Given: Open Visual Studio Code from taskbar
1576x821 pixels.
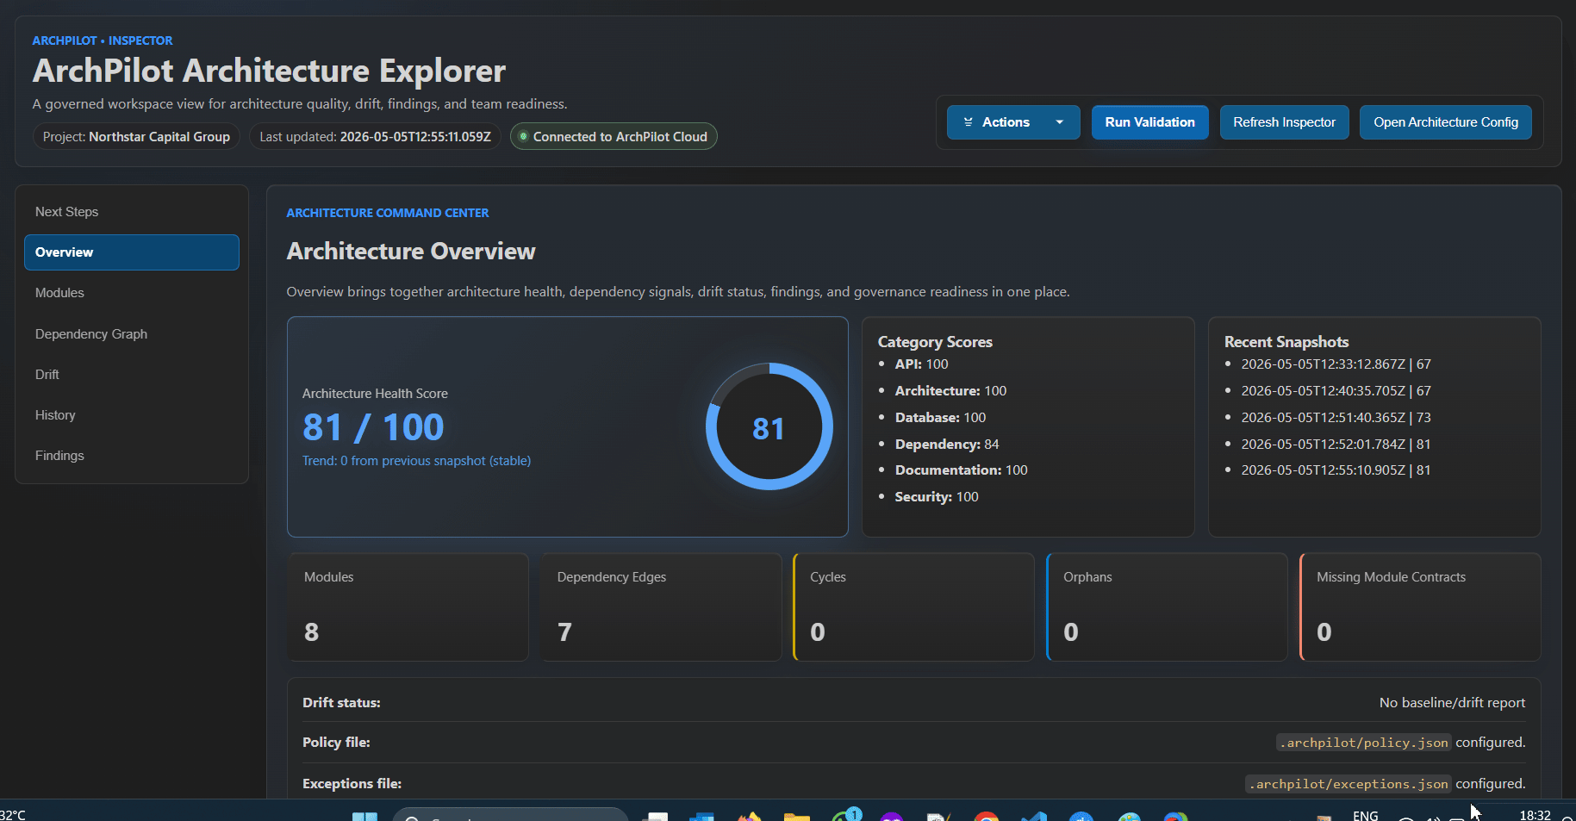Looking at the screenshot, I should (1034, 817).
